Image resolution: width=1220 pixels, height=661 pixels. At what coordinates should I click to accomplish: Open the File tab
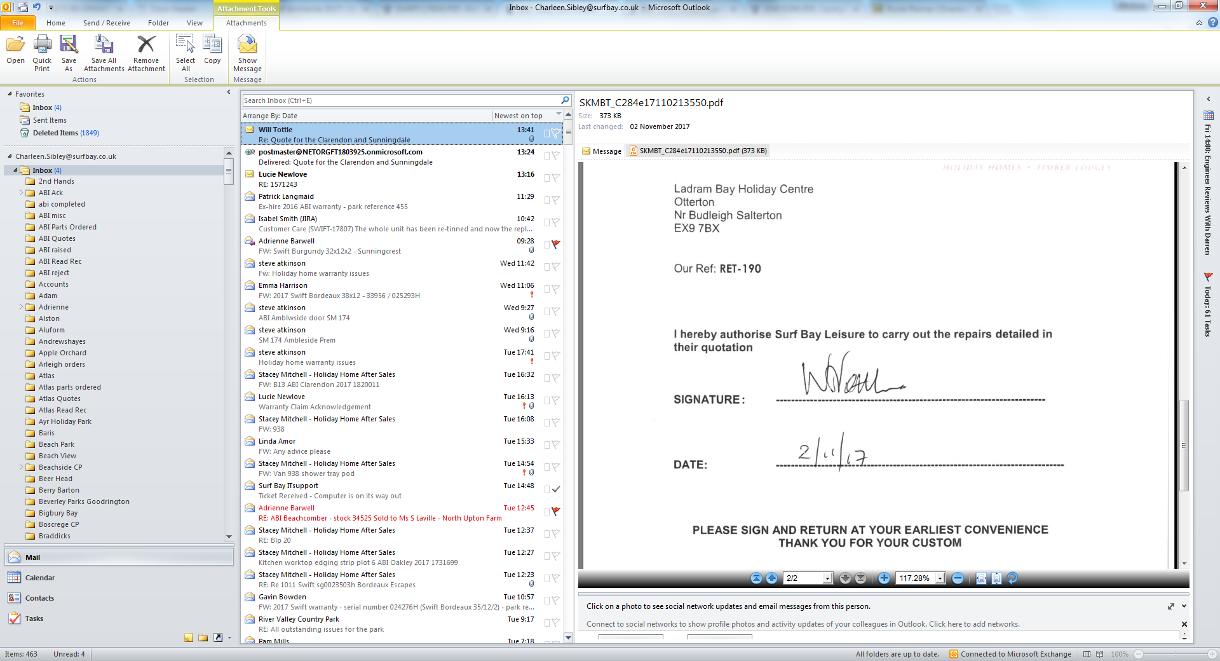(x=18, y=23)
